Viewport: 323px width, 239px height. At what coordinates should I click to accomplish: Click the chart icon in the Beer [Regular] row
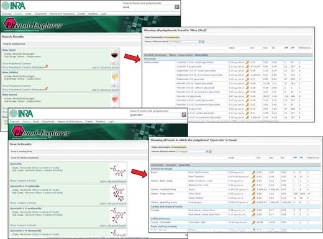pyautogui.click(x=253, y=177)
